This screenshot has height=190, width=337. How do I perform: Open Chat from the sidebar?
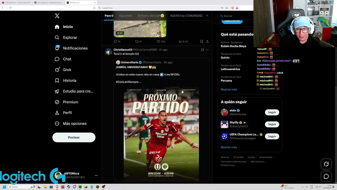coord(63,59)
